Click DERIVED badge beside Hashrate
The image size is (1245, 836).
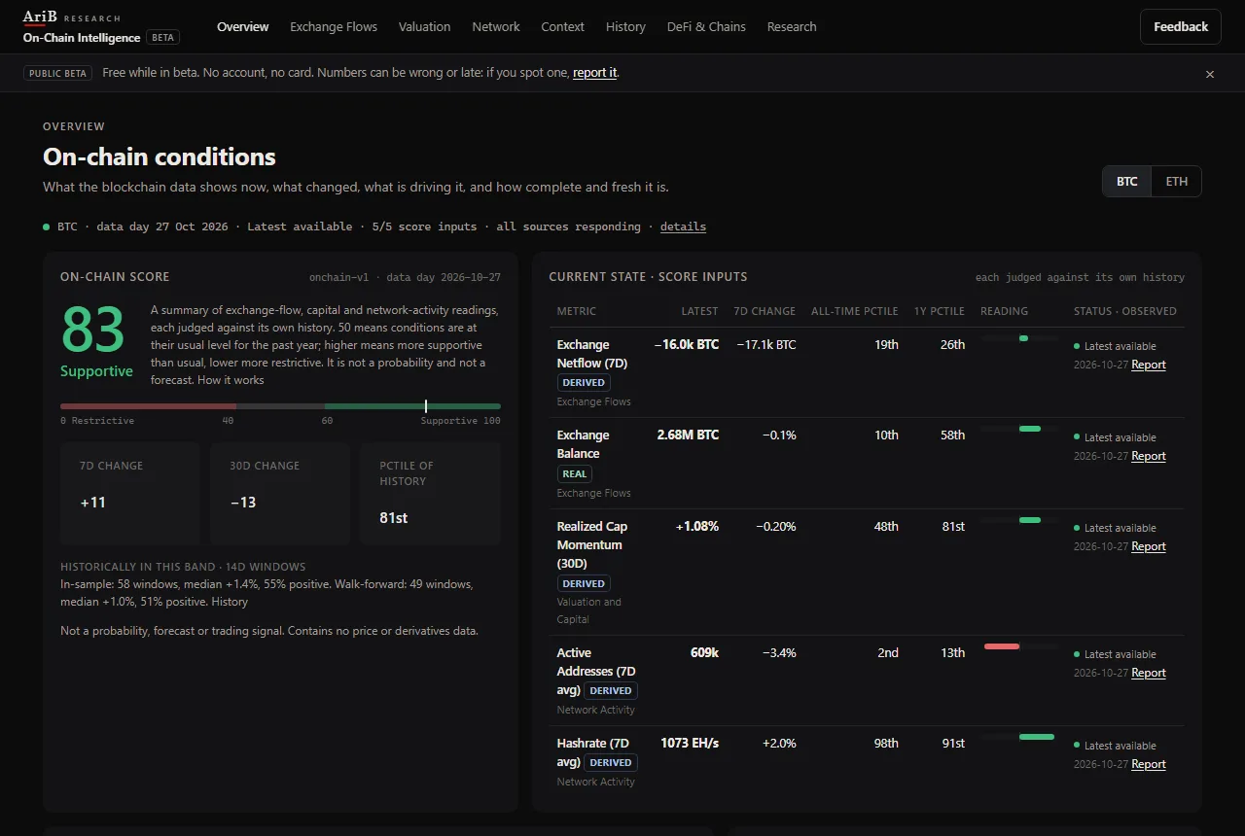click(x=611, y=763)
